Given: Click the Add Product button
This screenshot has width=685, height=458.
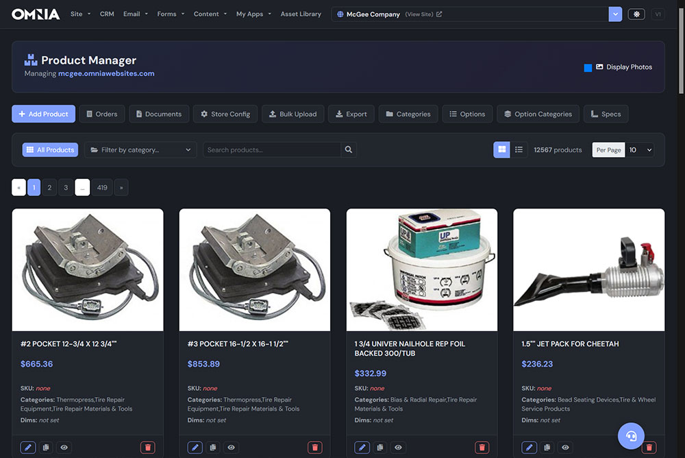Looking at the screenshot, I should [x=43, y=114].
